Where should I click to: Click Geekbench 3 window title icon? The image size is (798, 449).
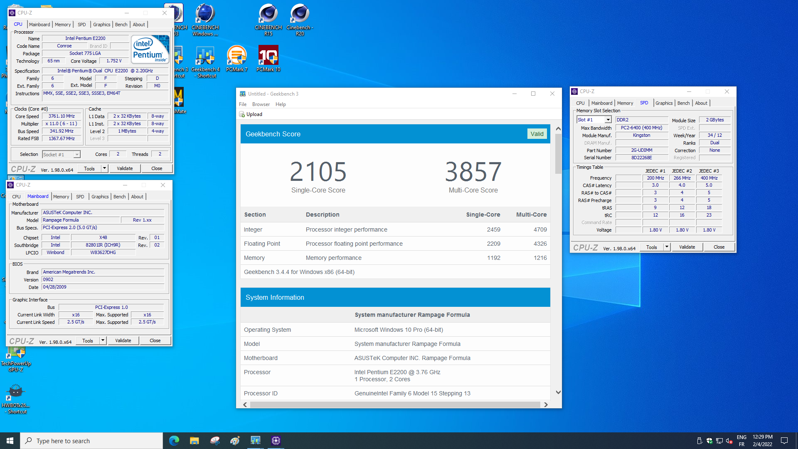(242, 94)
